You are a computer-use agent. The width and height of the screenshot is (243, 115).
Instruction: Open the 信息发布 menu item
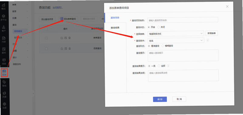coord(17,64)
